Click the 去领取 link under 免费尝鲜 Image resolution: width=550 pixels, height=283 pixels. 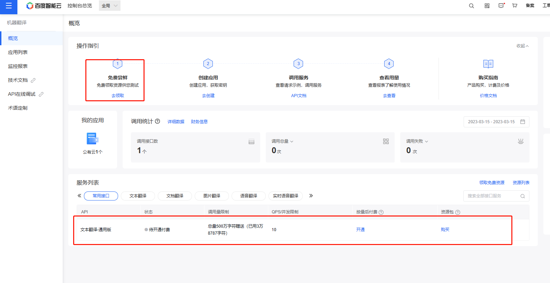pyautogui.click(x=118, y=96)
